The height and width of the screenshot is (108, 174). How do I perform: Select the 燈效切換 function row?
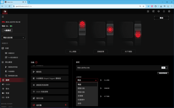(x=49, y=98)
